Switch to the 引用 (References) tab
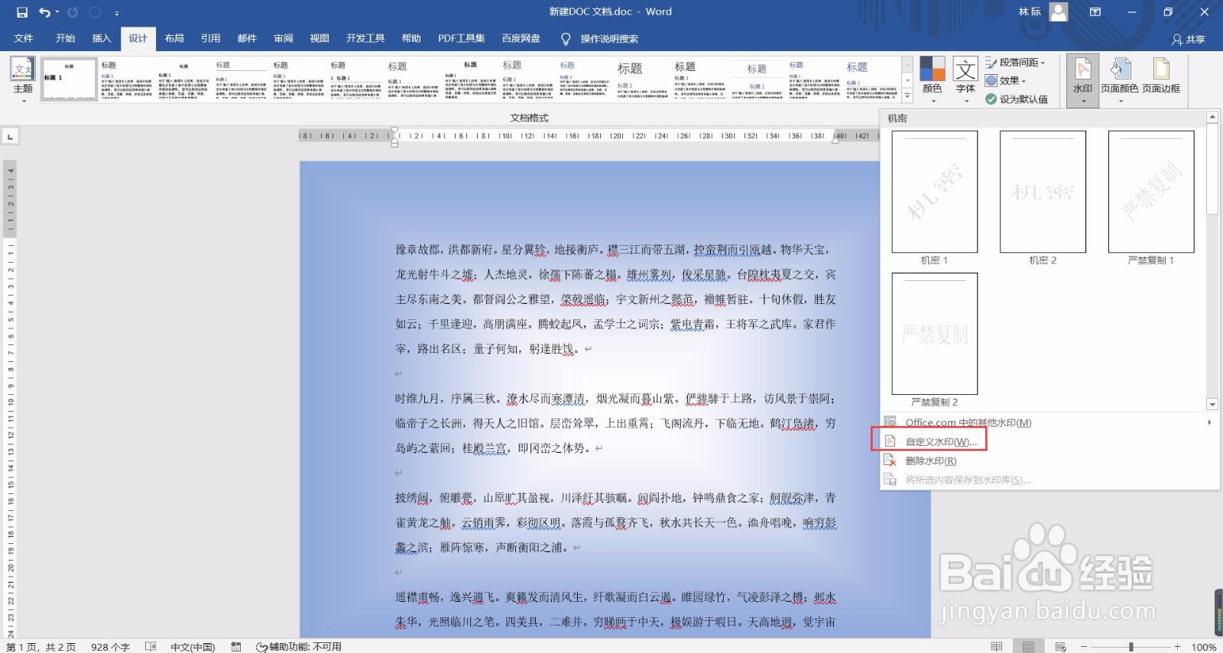Screen dimensions: 1223x653 [210, 38]
